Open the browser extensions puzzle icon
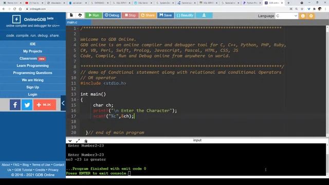The width and height of the screenshot is (329, 185). point(314,9)
